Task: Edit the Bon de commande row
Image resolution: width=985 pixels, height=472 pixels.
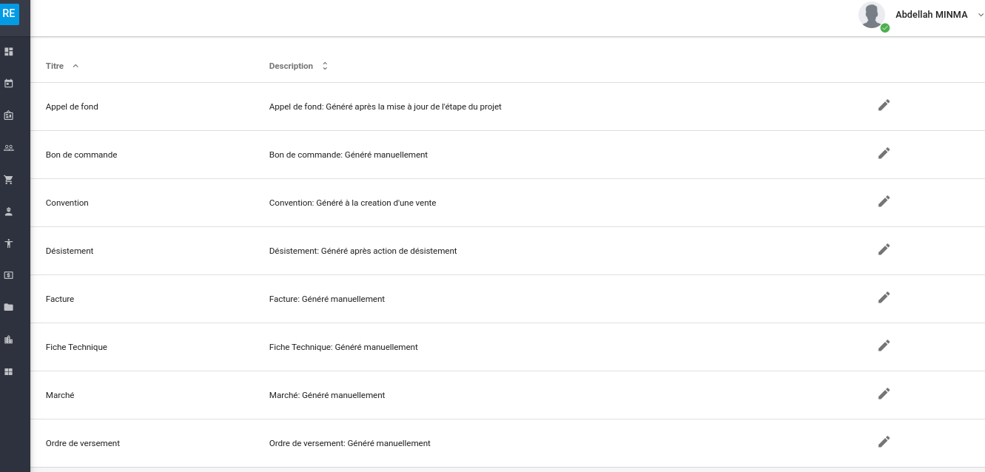Action: 884,153
